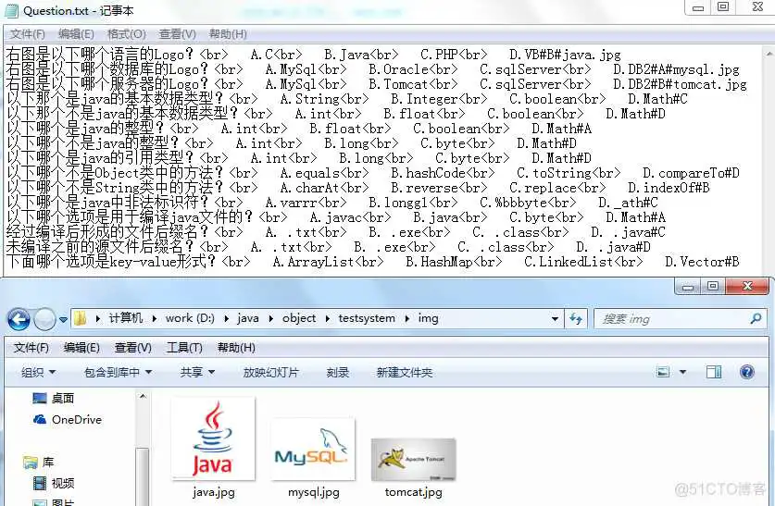Select testsystem in the address breadcrumb
Image resolution: width=775 pixels, height=506 pixels.
pyautogui.click(x=367, y=318)
